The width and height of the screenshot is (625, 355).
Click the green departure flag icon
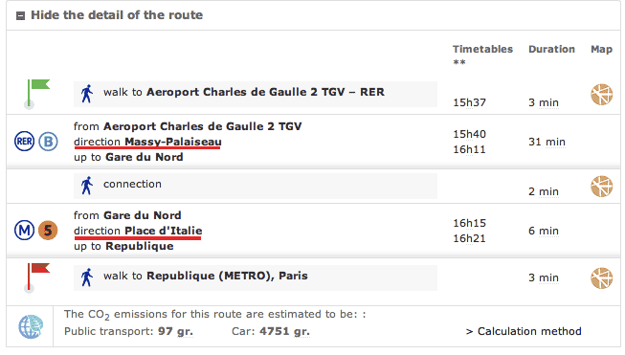coord(36,94)
